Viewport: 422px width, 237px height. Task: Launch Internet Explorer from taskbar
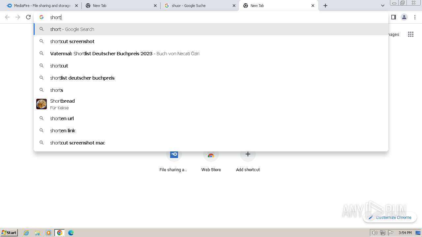coord(26,233)
